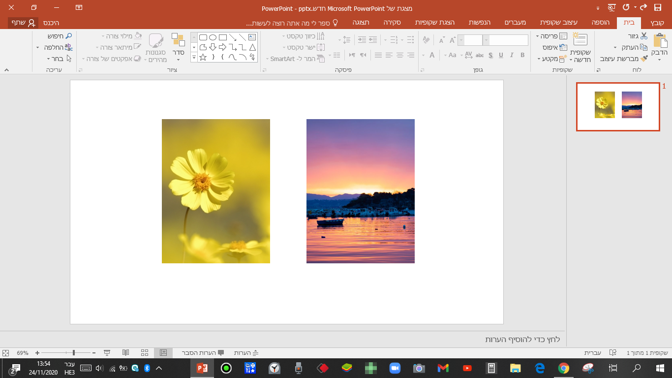Switch to Reading view icon
This screenshot has height=378, width=672.
click(x=125, y=353)
